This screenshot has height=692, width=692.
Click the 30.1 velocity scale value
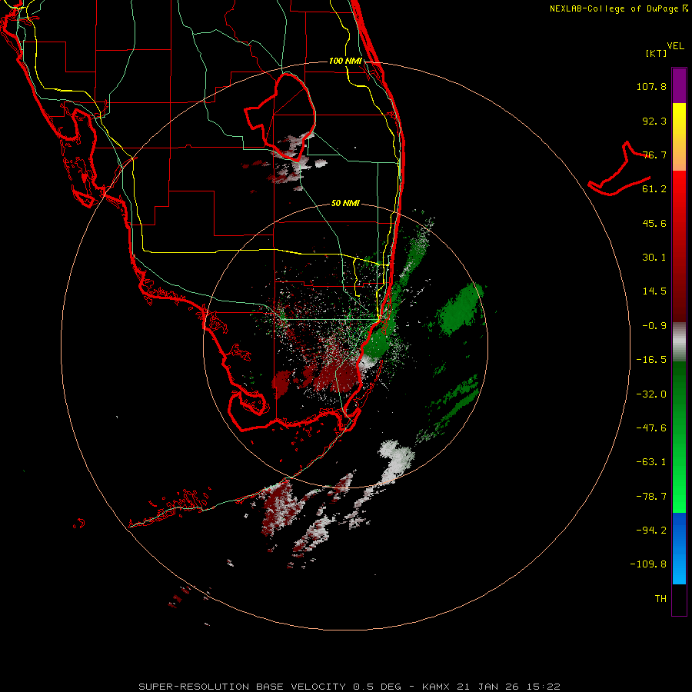click(x=654, y=258)
